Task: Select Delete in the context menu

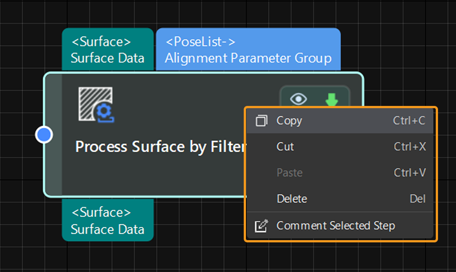Action: point(292,199)
